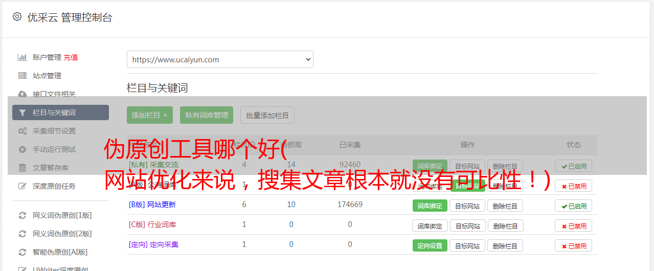Click the 优采云 管理控制台 title

tap(70, 17)
